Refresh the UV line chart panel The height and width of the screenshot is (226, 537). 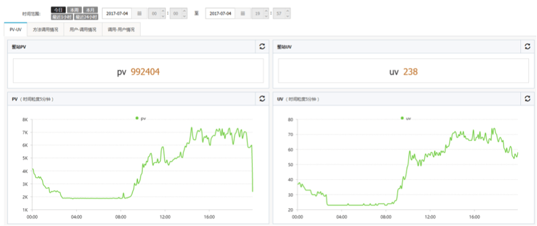528,99
